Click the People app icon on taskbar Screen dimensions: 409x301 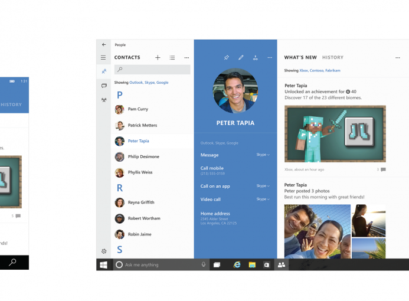click(281, 265)
